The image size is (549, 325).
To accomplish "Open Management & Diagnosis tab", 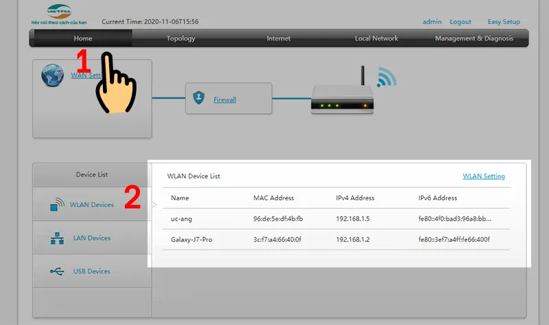I will 474,38.
